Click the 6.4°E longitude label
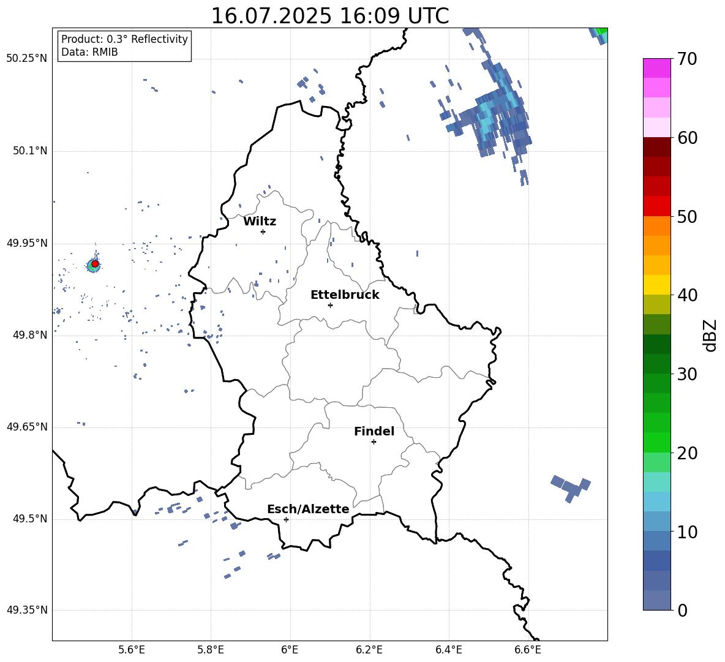 [x=448, y=650]
